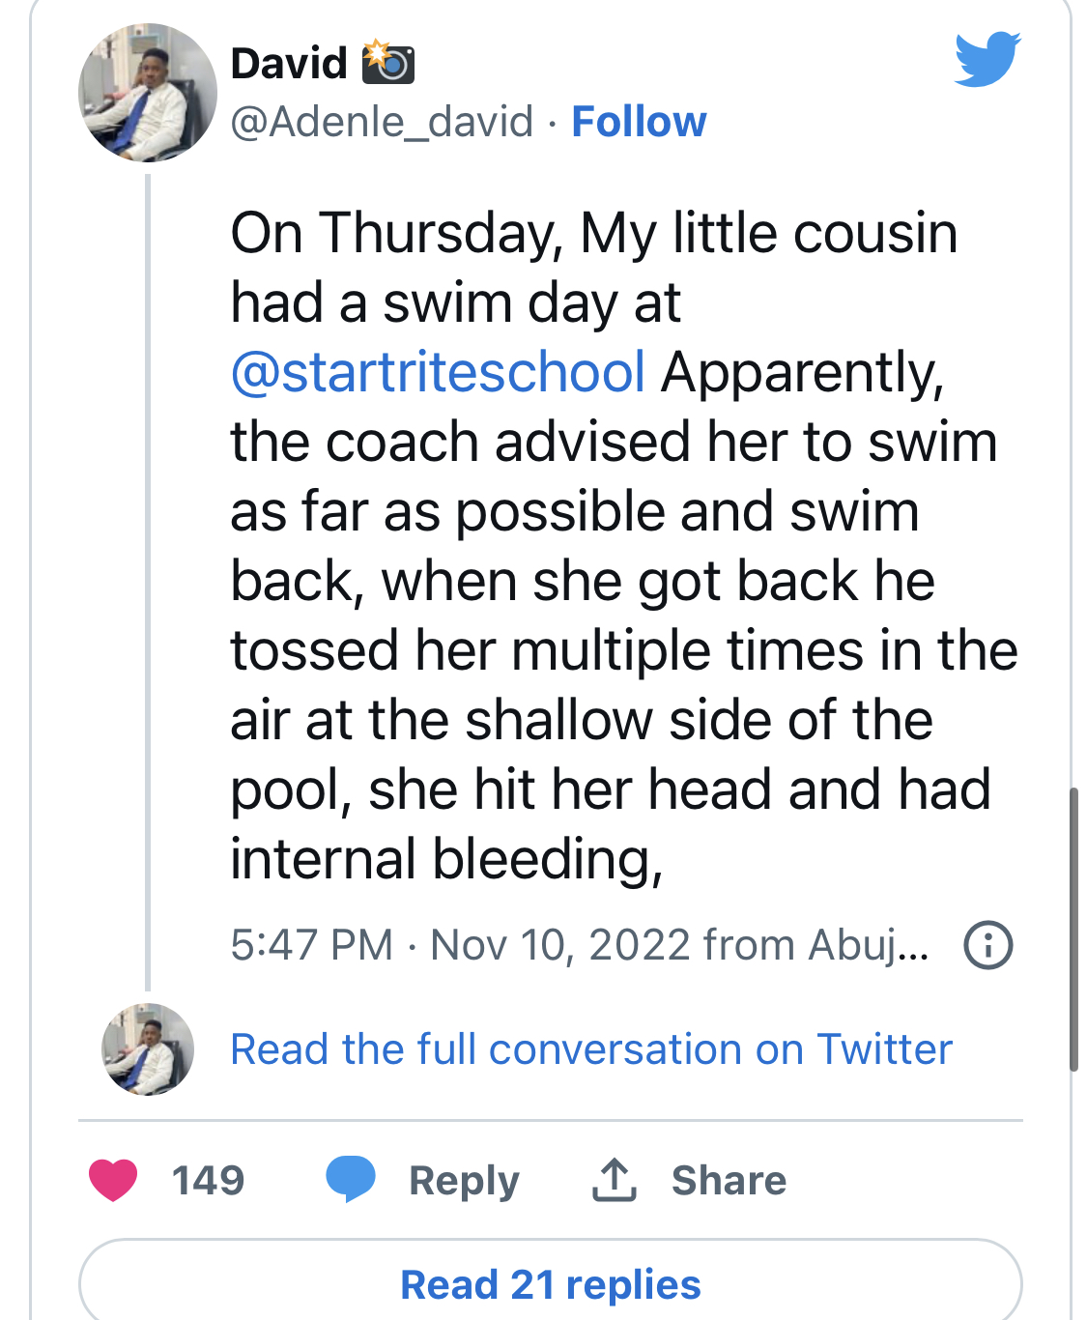
Task: Click the small avatar beside conversation link
Action: click(148, 1049)
